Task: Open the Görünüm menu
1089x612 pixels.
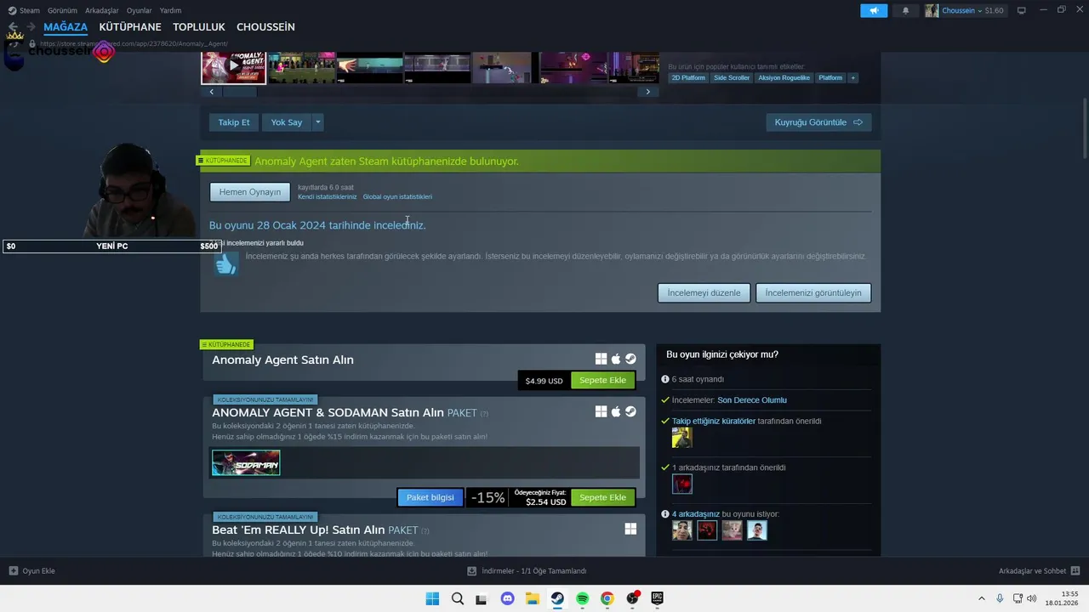Action: point(62,10)
